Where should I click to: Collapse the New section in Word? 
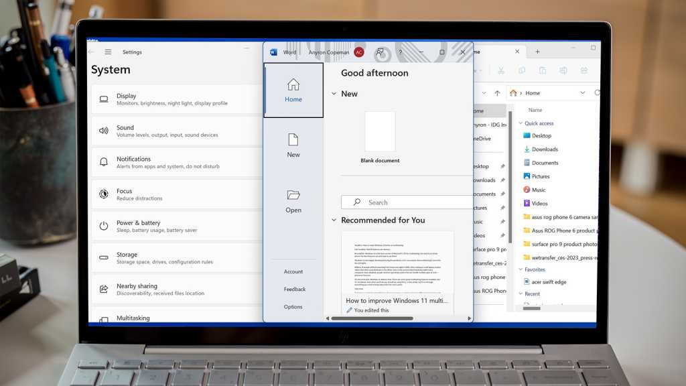click(334, 94)
